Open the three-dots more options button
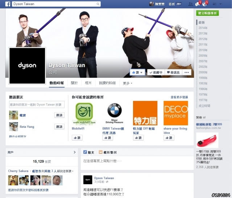Viewport: 232px width, 198px height. coord(187,72)
